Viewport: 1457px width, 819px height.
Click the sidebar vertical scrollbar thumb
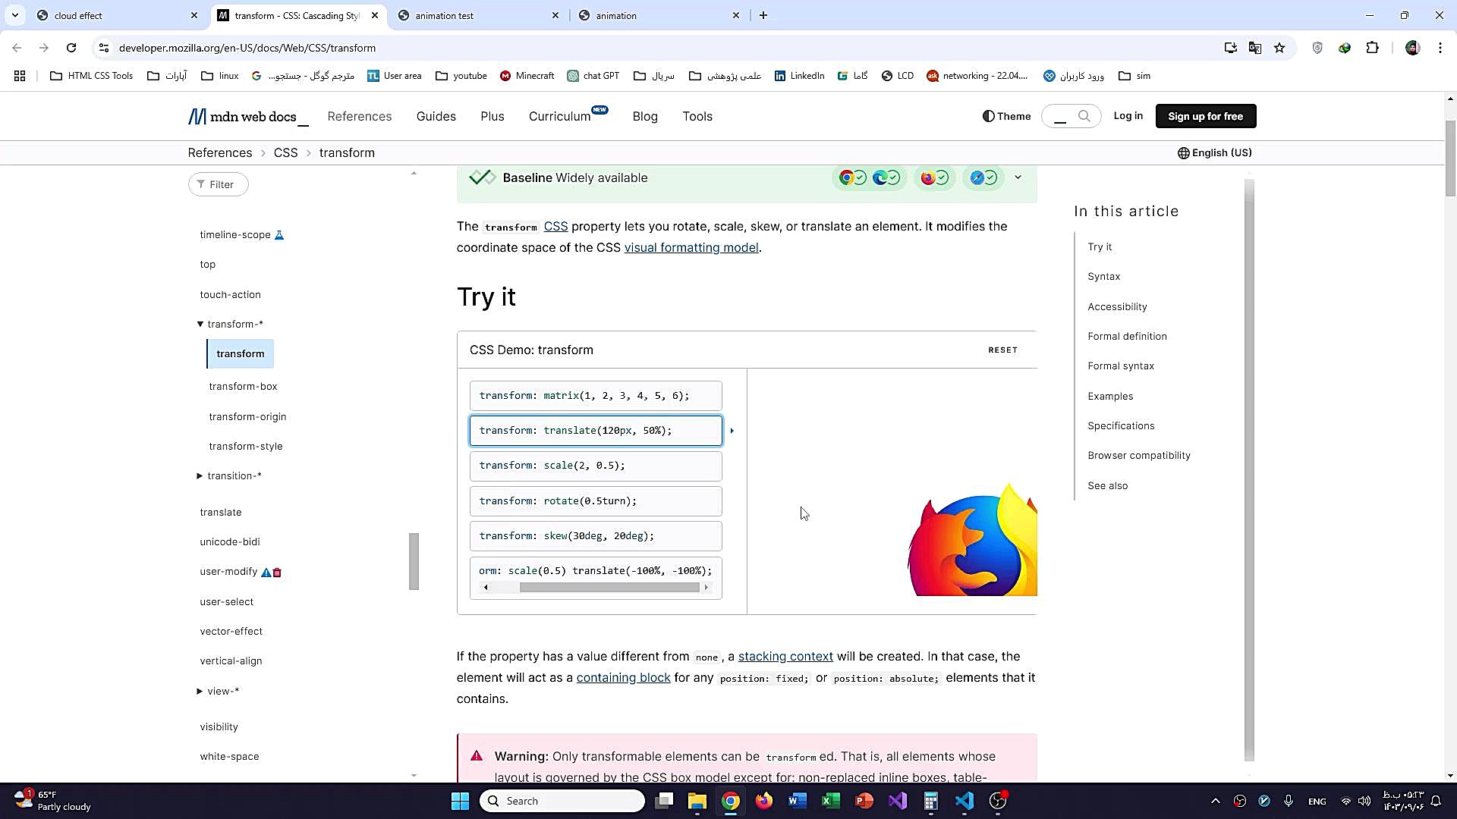coord(414,561)
